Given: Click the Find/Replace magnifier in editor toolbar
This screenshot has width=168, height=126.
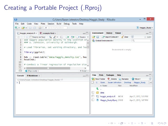Looking at the screenshot, I should point(50,37).
